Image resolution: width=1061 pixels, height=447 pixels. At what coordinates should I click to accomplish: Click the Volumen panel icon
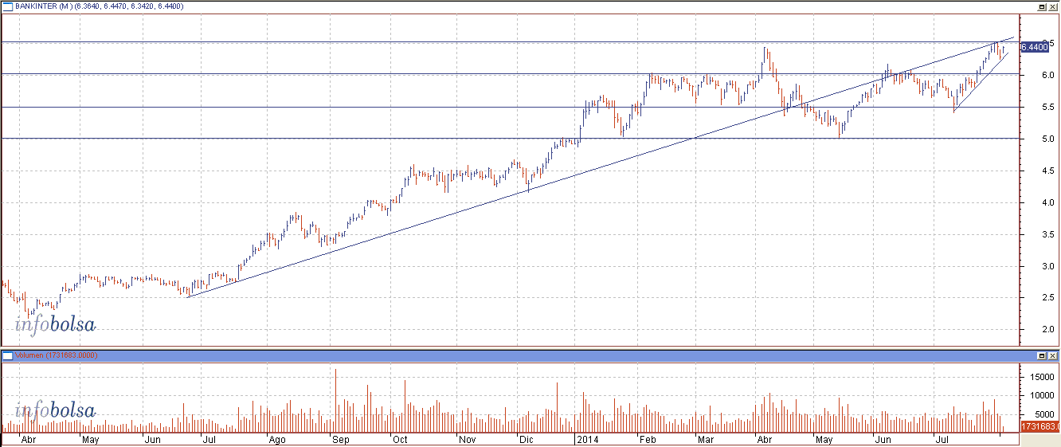(8, 355)
